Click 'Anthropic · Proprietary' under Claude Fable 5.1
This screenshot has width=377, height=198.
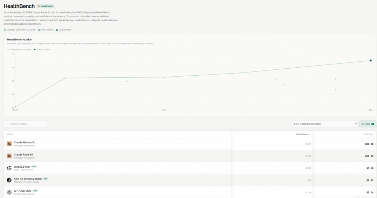[24, 158]
